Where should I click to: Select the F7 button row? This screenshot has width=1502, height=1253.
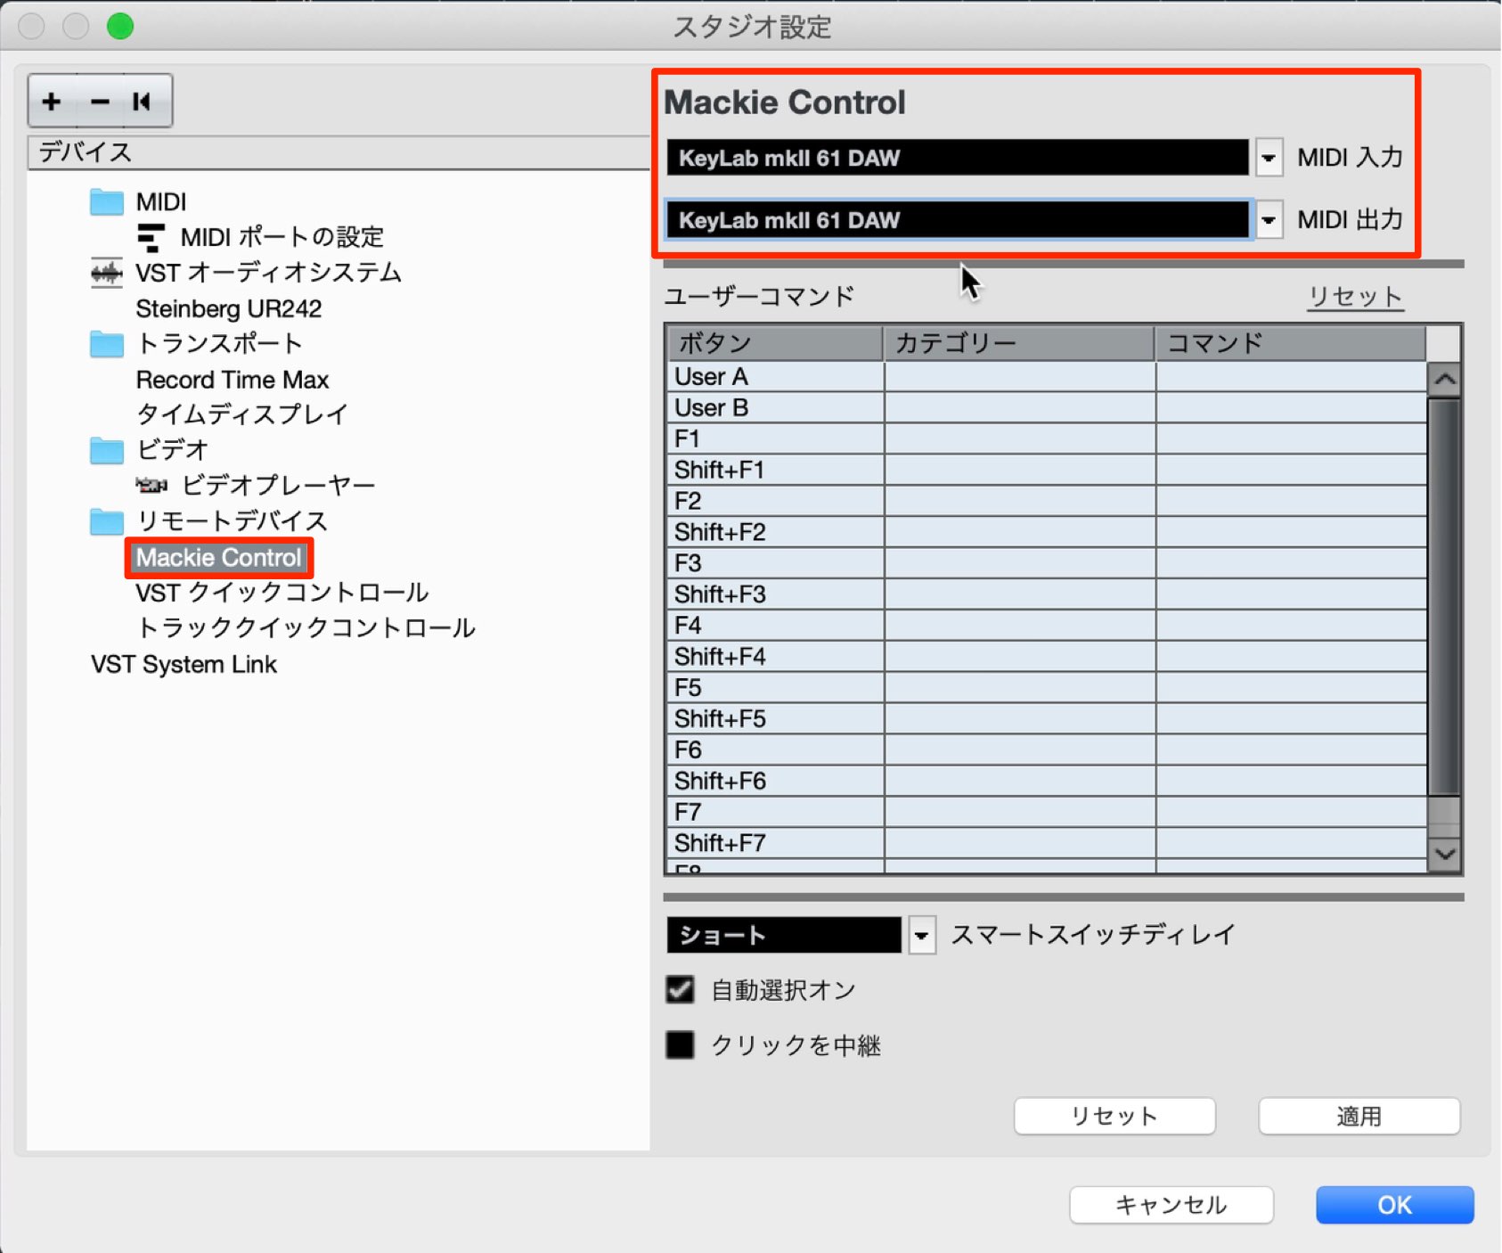(x=1047, y=813)
